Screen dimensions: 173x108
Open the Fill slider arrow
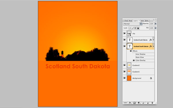tap(155, 28)
